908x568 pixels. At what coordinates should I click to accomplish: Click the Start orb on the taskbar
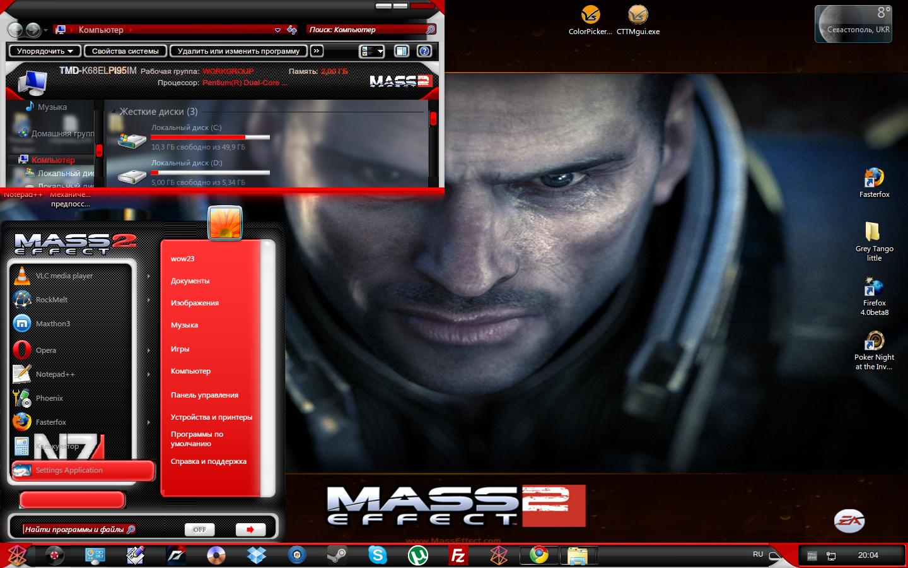(x=17, y=555)
